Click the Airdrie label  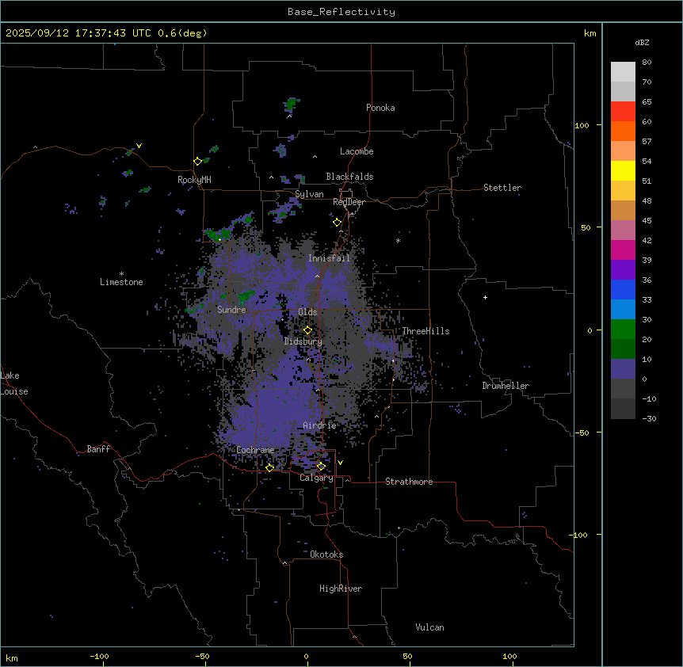[x=320, y=425]
